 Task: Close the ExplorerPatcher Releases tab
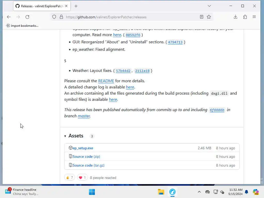pos(66,6)
